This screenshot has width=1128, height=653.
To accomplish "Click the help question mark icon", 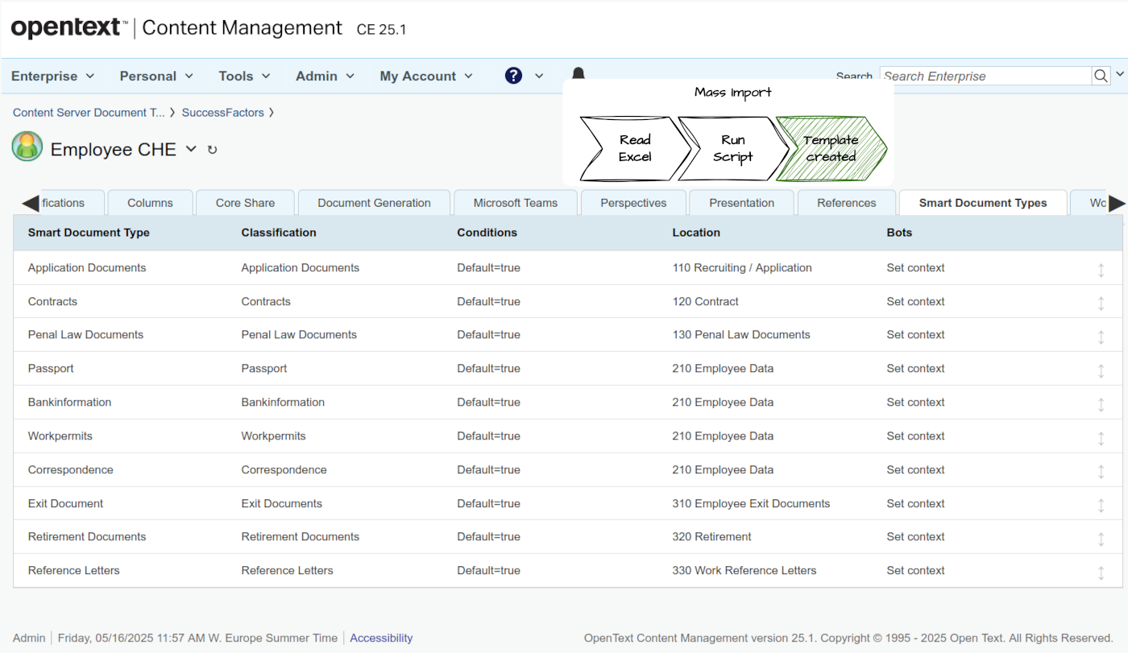I will tap(513, 76).
